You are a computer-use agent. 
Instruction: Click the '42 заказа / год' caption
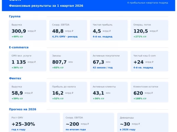(103, 67)
